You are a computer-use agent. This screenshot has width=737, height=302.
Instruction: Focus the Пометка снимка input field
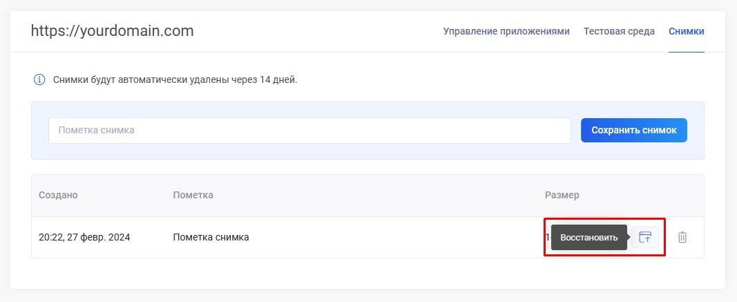pos(309,131)
